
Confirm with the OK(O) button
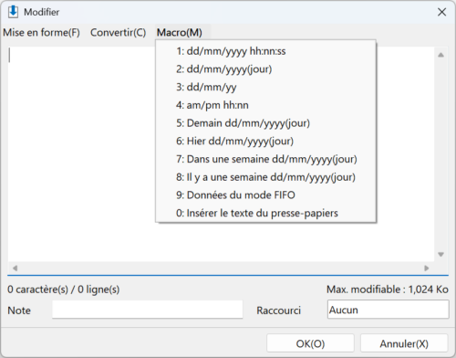(x=310, y=343)
